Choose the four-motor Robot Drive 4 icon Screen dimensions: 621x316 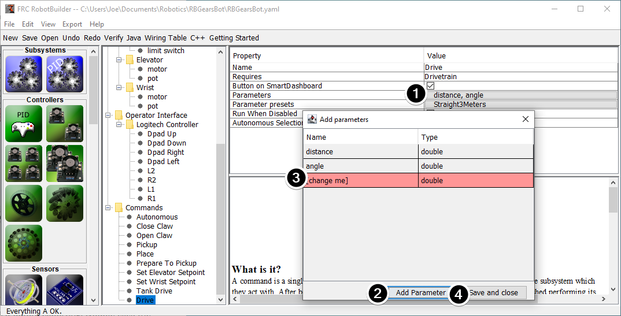point(24,163)
